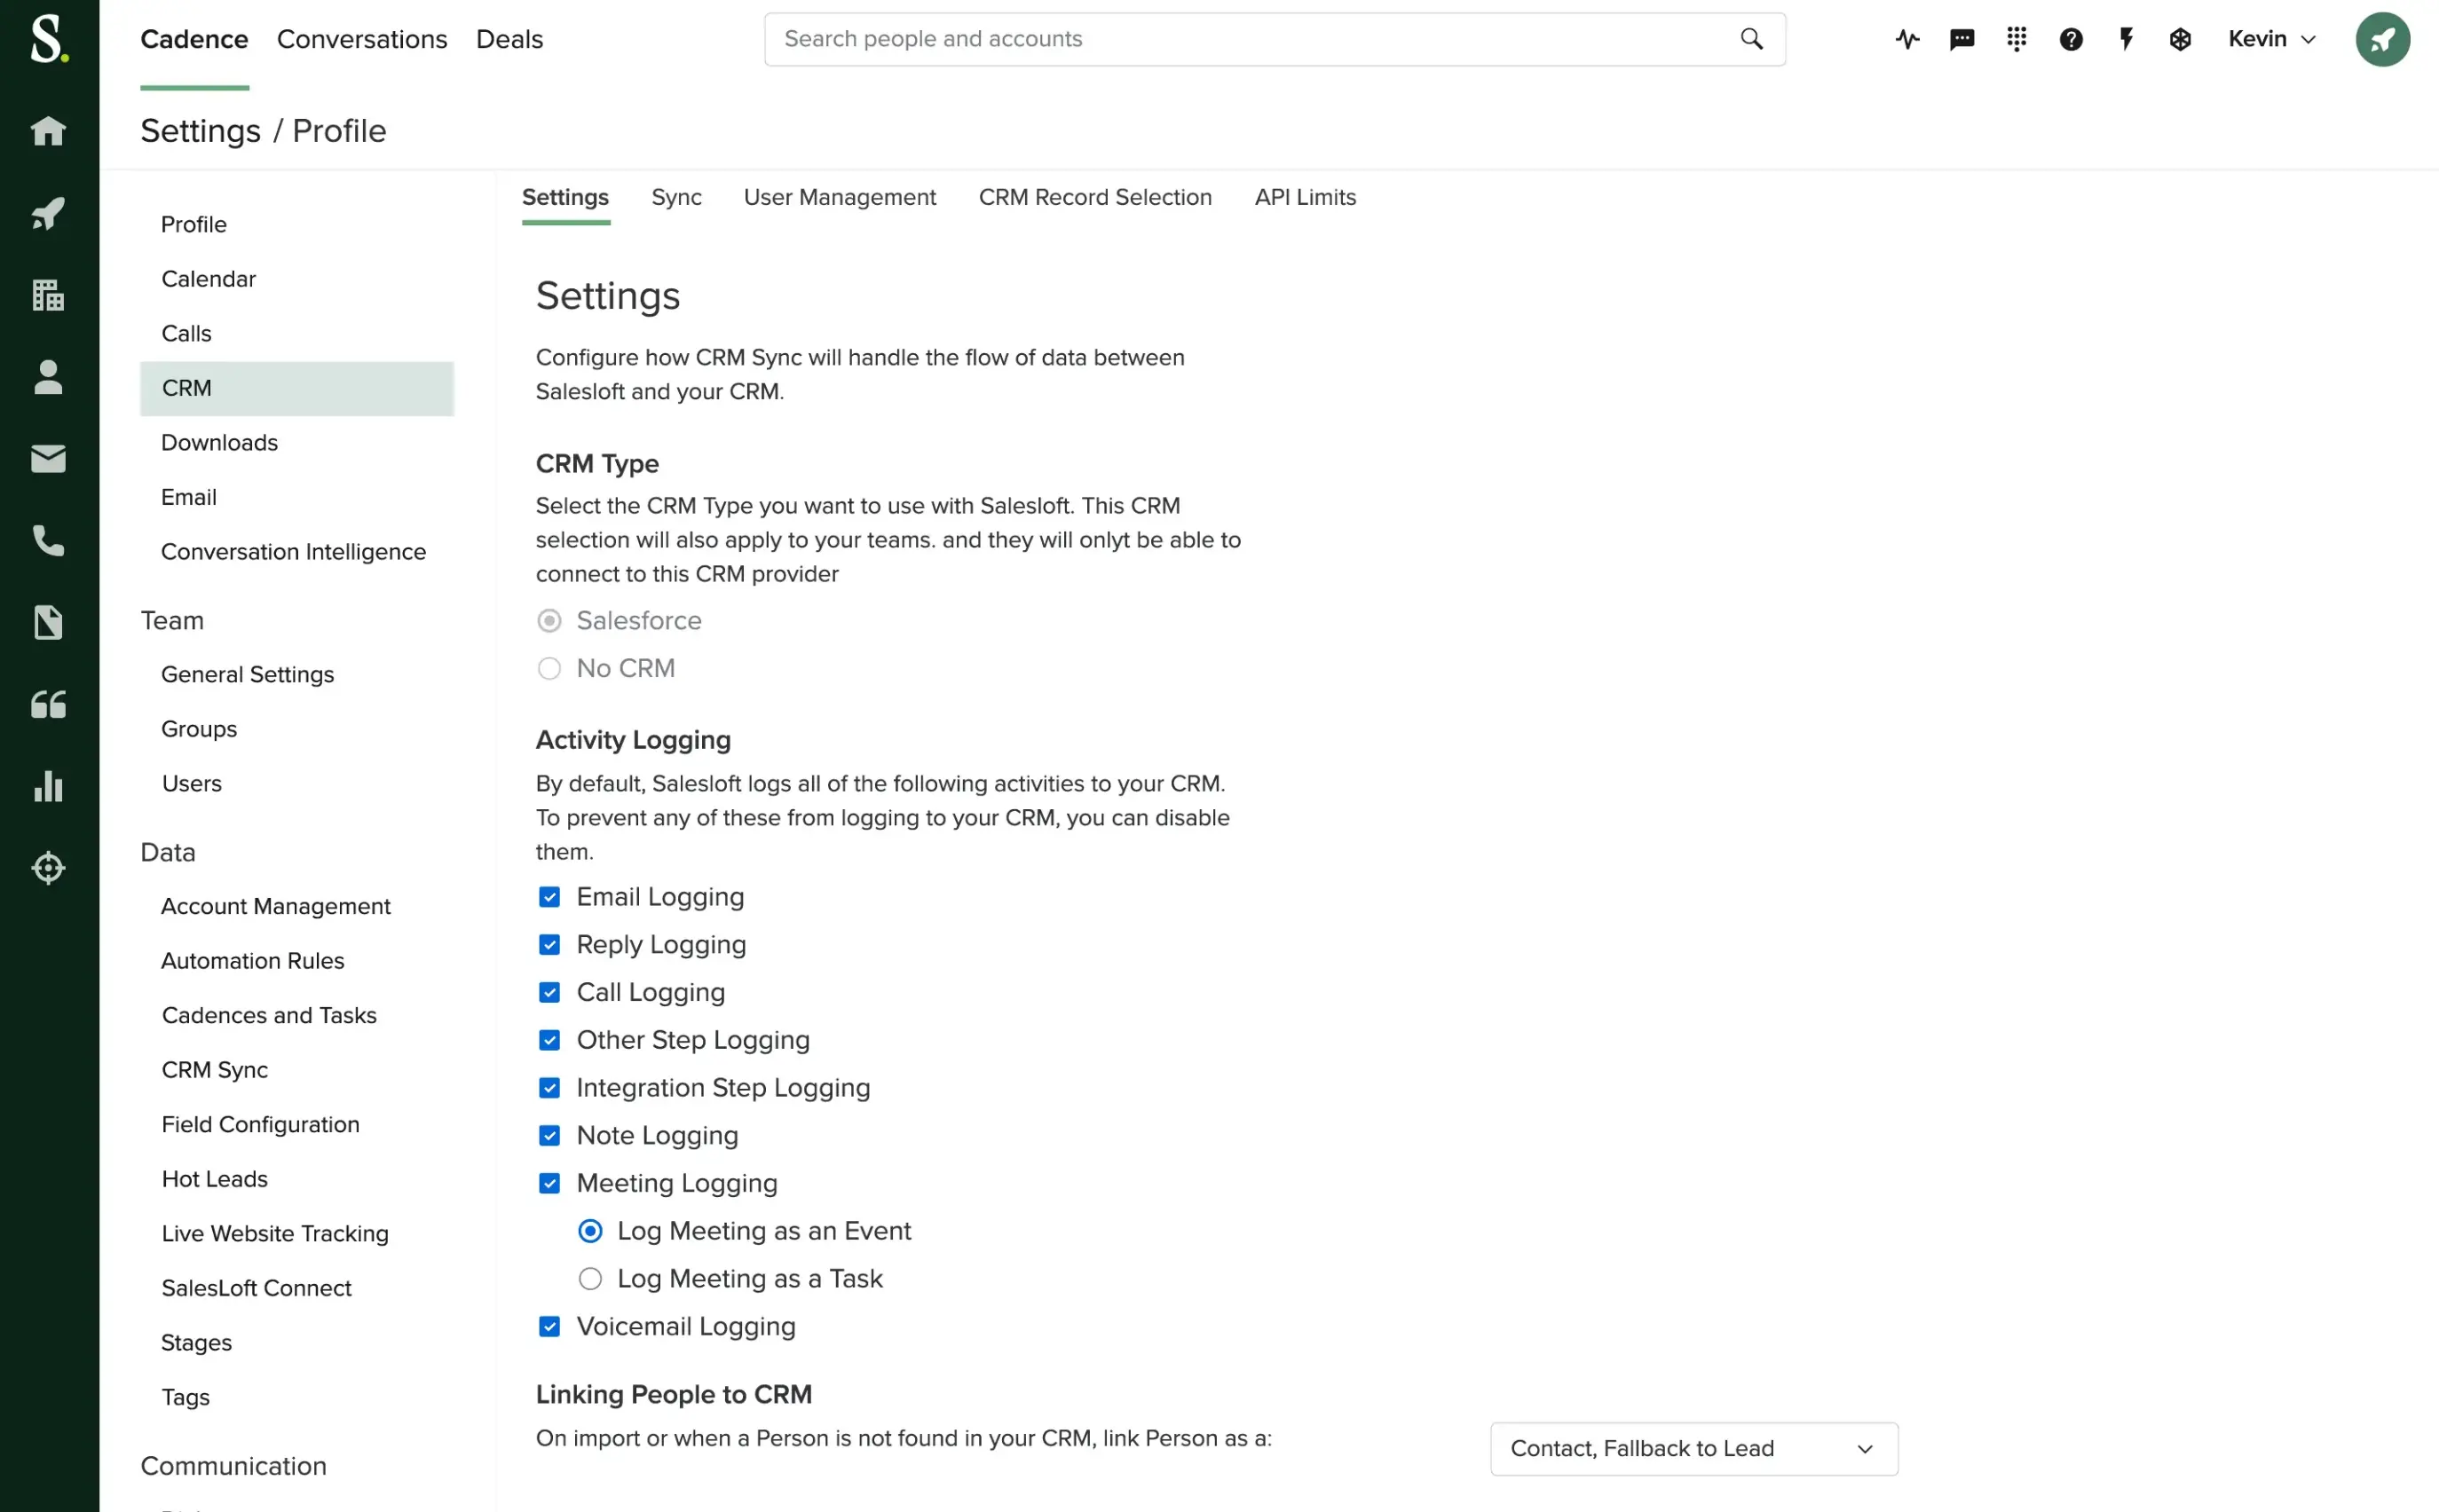Switch to the CRM Record Selection tab
Image resolution: width=2439 pixels, height=1512 pixels.
pos(1094,197)
